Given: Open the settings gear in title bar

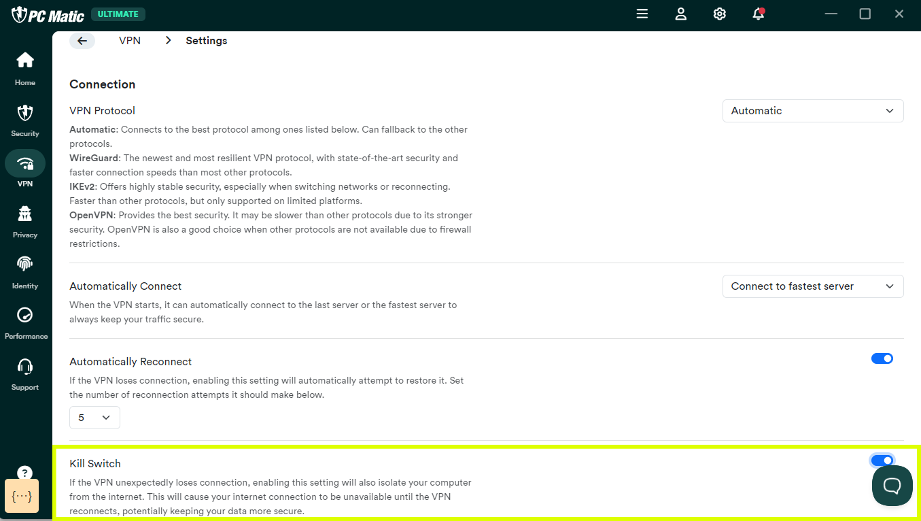Looking at the screenshot, I should coord(720,14).
